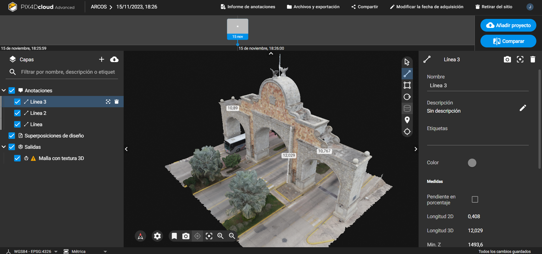The height and width of the screenshot is (254, 542).
Task: Hide the Malla con textura 3D layer
Action: [x=17, y=158]
